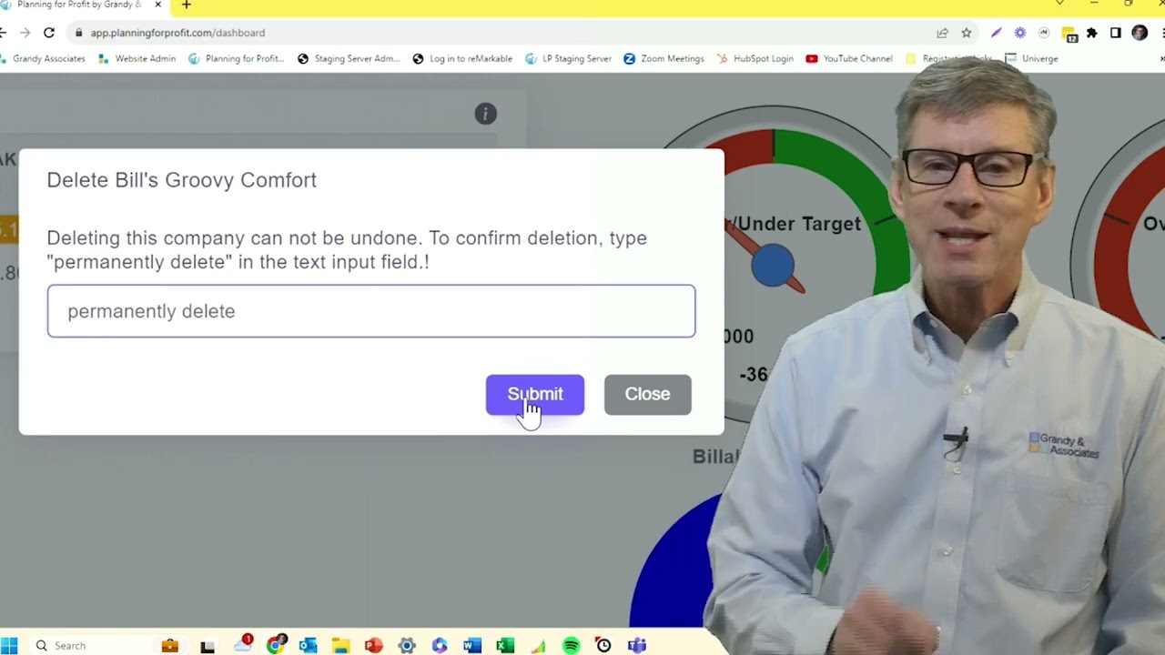Open the Log in to reMarkable bookmark

click(462, 58)
